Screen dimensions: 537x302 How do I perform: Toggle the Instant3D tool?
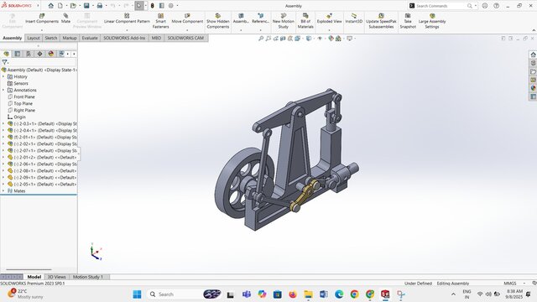(x=354, y=18)
